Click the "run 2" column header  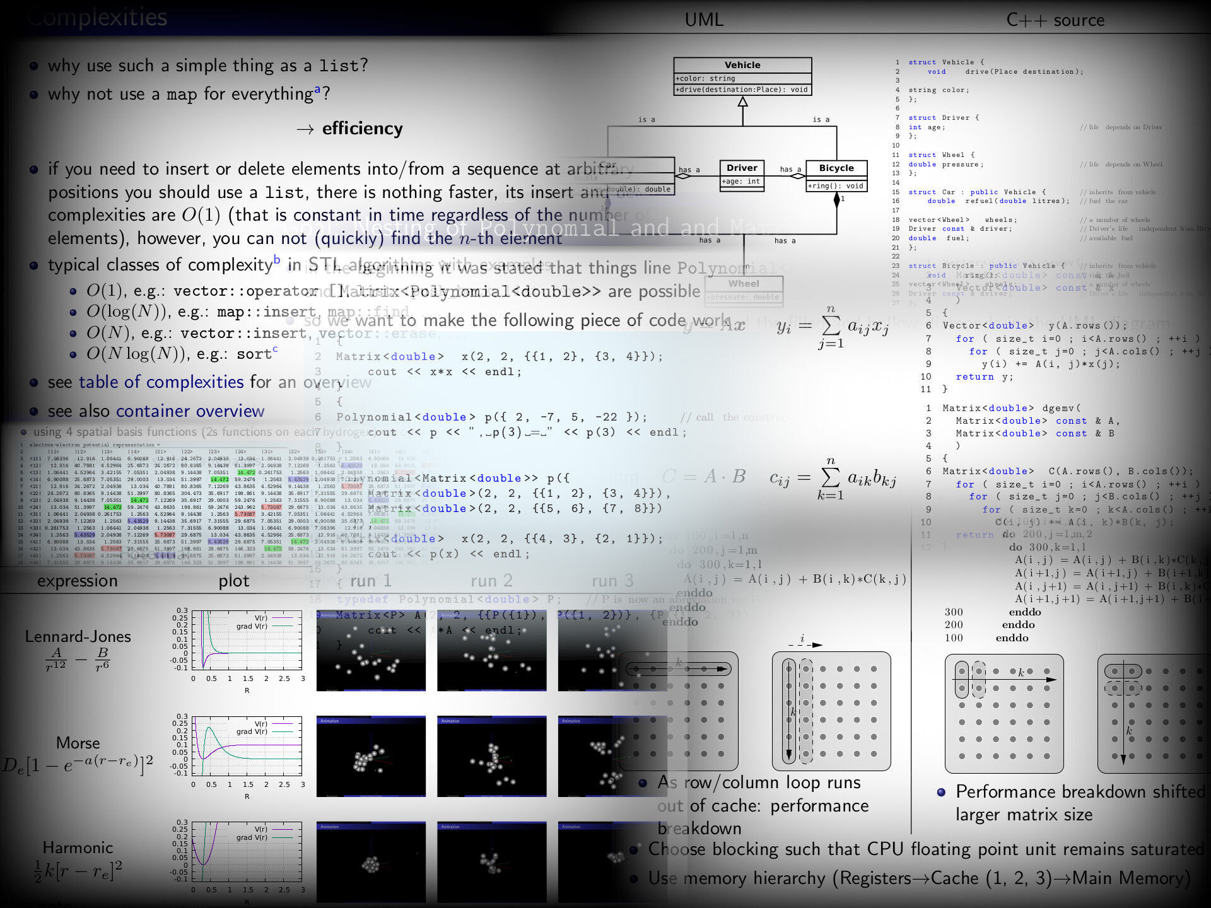[x=491, y=581]
